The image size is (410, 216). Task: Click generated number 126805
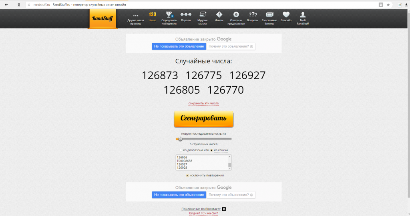click(x=182, y=90)
